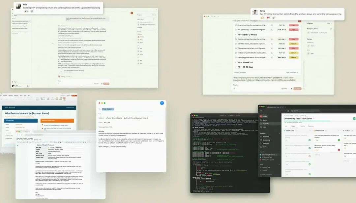Click the Philip Deakon recipient chip

[x=108, y=109]
